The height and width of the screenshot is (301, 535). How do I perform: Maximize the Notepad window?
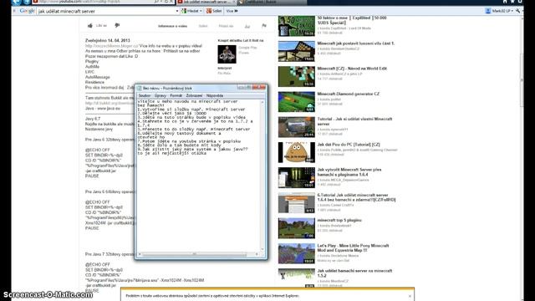click(x=248, y=87)
